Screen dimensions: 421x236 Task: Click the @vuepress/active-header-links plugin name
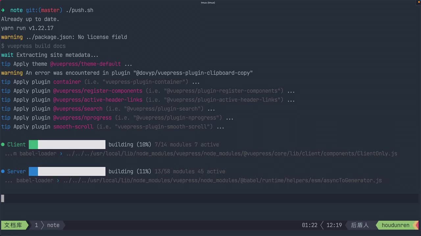click(98, 100)
